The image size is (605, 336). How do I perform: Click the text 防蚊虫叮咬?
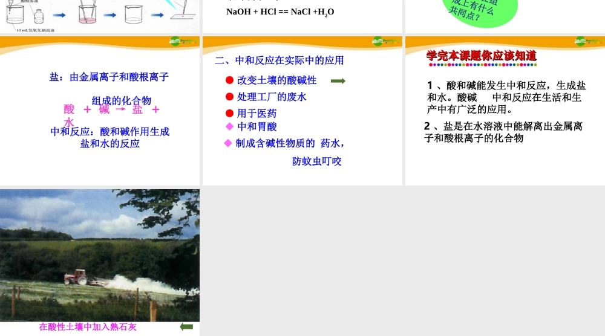[x=317, y=161]
